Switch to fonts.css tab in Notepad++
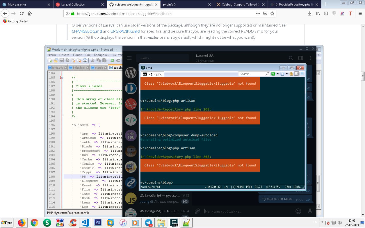Viewport: 365px width, 228px height. pyautogui.click(x=58, y=68)
